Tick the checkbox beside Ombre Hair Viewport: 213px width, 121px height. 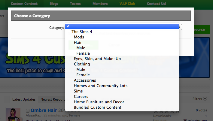28,111
